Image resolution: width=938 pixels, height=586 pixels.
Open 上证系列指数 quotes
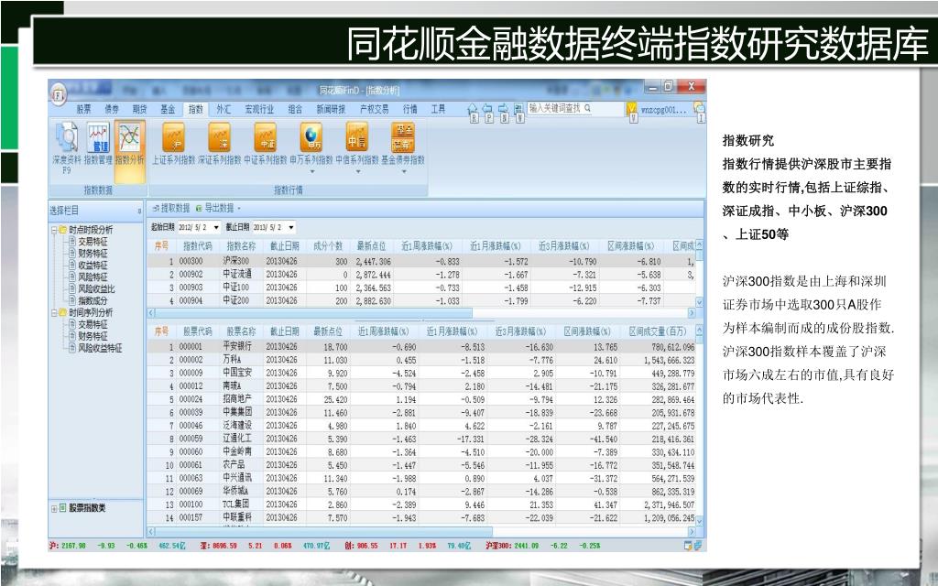[x=173, y=144]
